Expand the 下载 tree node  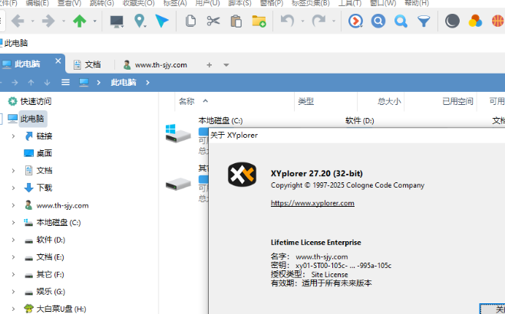13,188
